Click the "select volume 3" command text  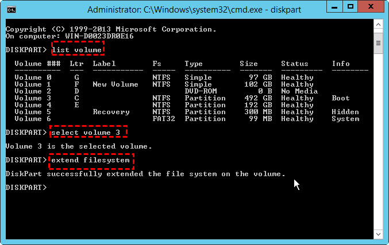[x=88, y=133]
